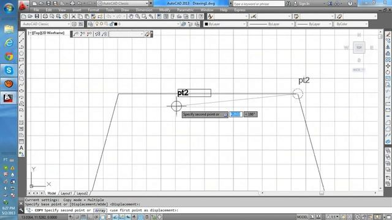Click the layer color swatch
The width and height of the screenshot is (392, 220).
tap(116, 24)
